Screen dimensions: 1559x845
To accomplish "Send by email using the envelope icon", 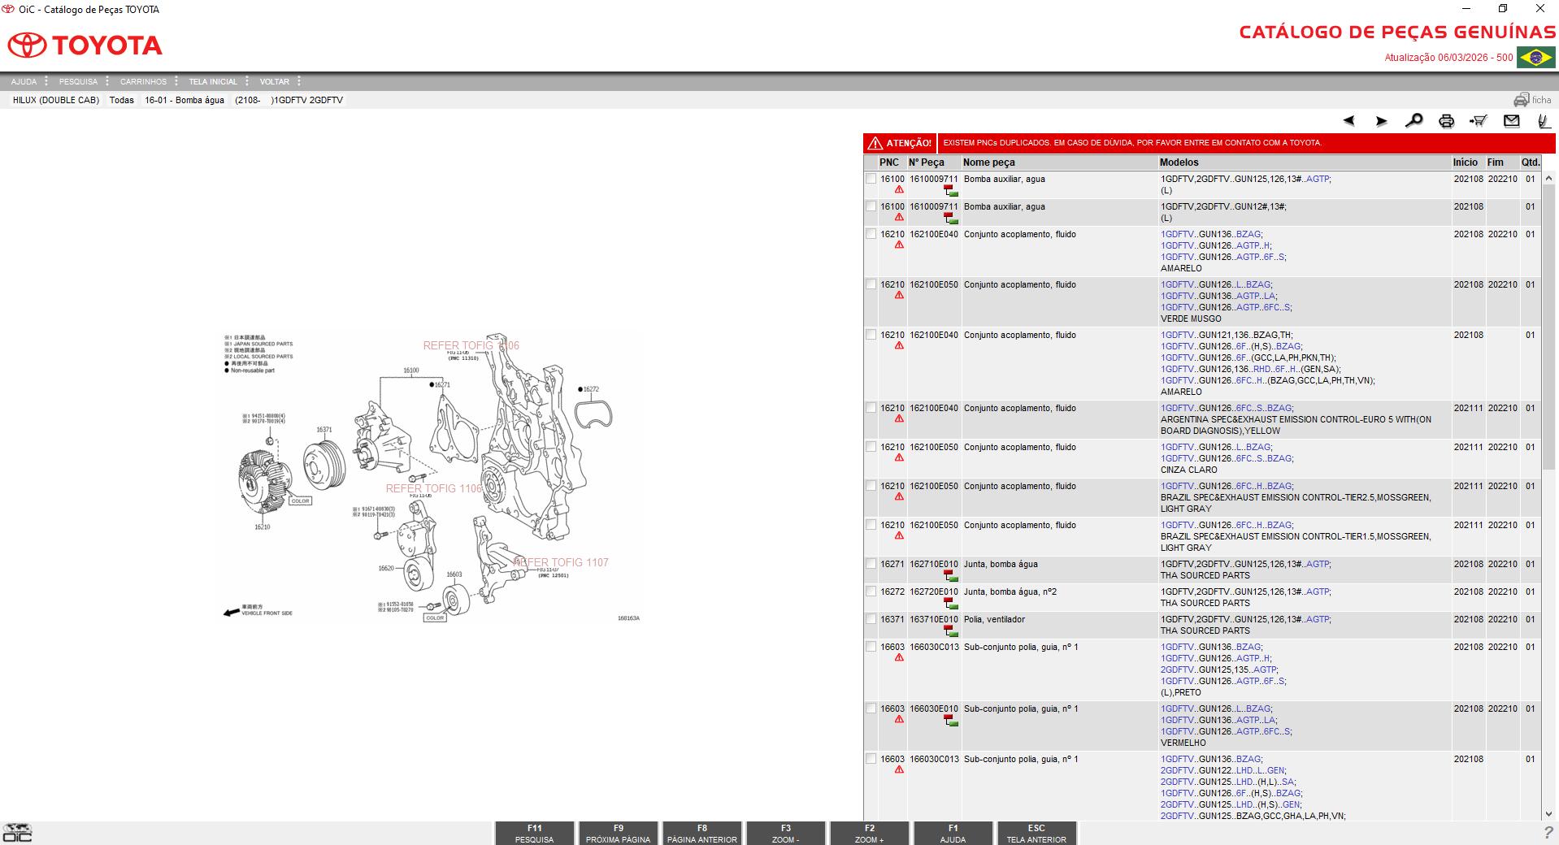I will (1511, 121).
